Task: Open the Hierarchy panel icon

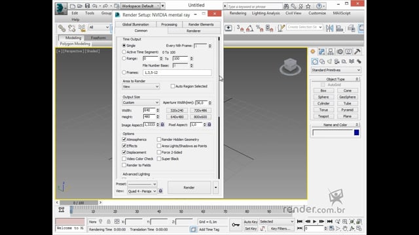Action: point(331,52)
